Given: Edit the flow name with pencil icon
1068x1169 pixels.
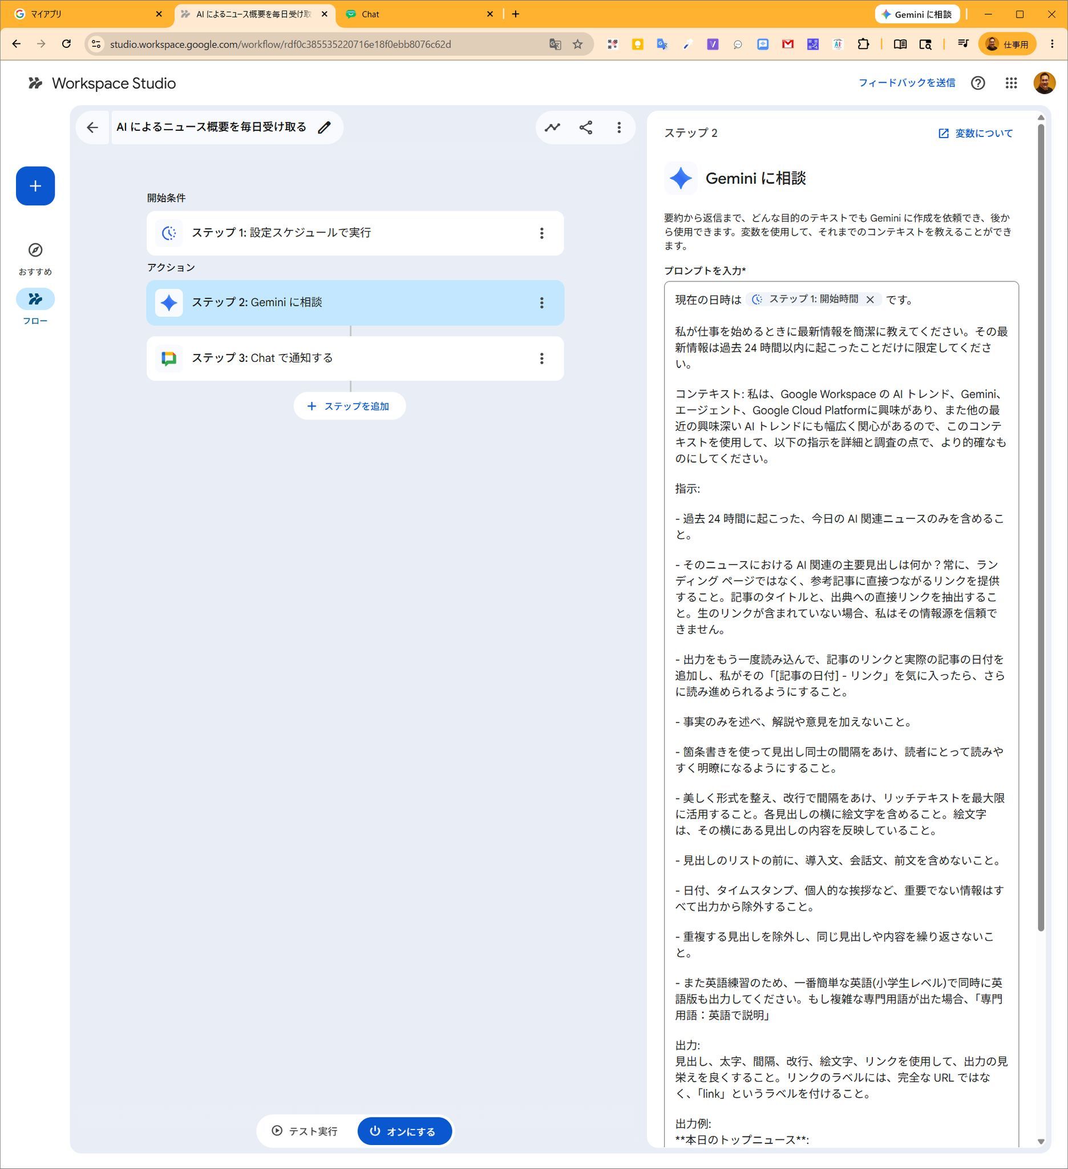Looking at the screenshot, I should [325, 127].
